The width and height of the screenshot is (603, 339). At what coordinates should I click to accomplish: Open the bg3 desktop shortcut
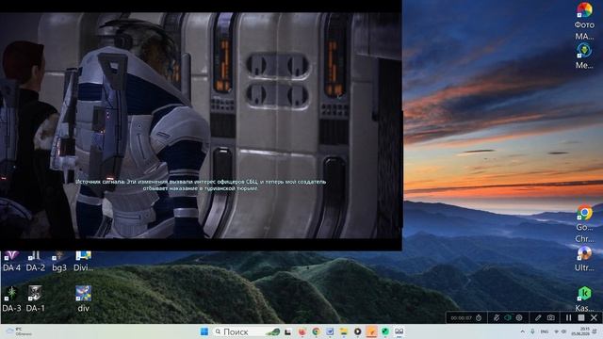pos(59,262)
